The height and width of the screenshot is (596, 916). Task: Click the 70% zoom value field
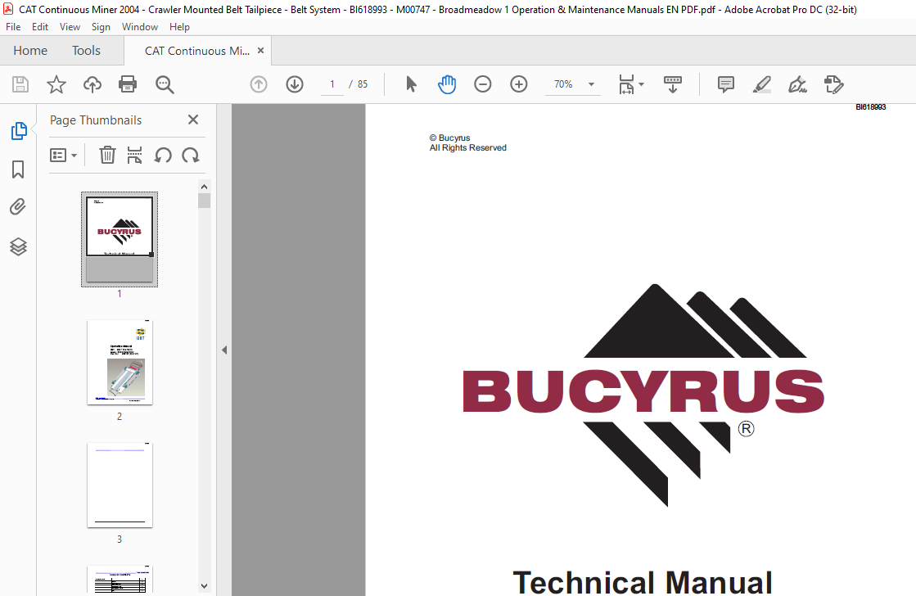click(563, 84)
